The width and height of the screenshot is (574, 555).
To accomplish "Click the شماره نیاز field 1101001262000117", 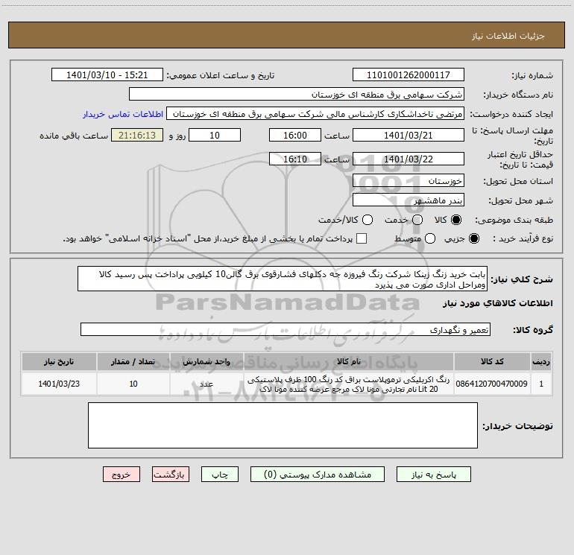I will (409, 75).
